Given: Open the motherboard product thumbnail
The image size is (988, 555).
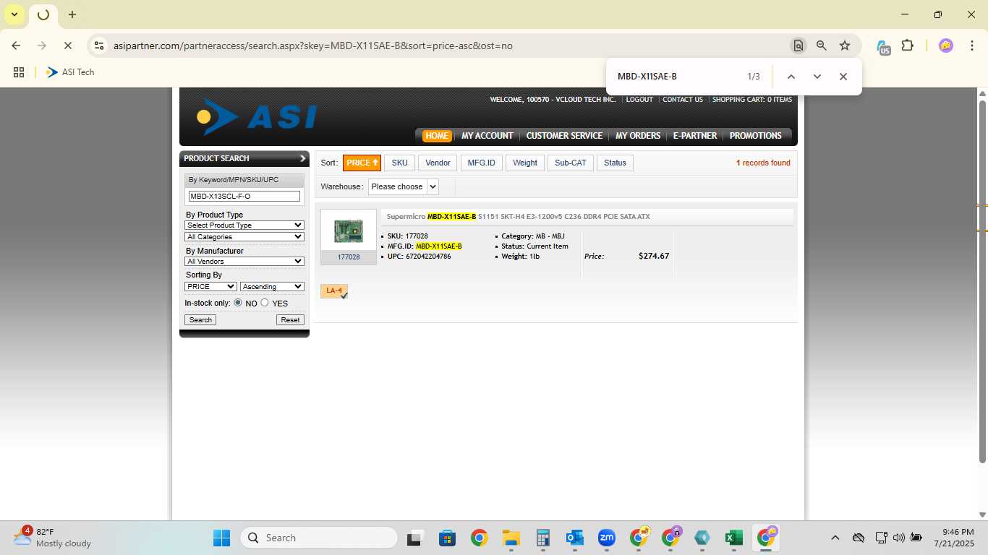Looking at the screenshot, I should click(x=349, y=231).
